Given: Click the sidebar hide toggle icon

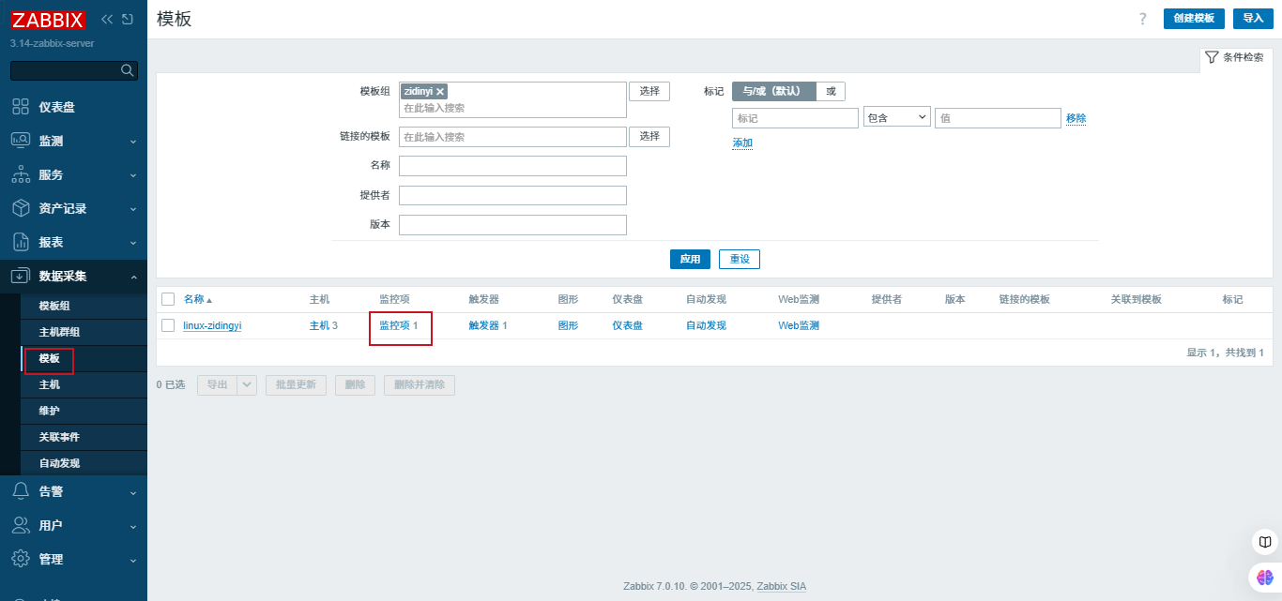Looking at the screenshot, I should point(127,19).
